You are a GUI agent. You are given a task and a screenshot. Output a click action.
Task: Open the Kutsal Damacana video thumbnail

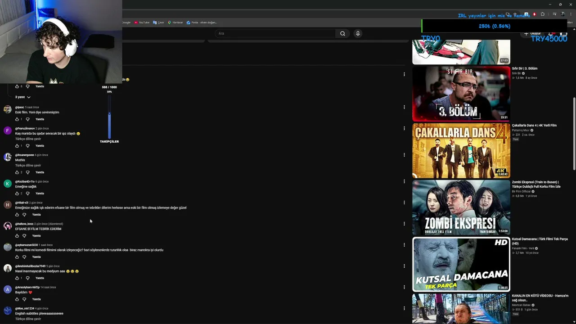pos(461,265)
